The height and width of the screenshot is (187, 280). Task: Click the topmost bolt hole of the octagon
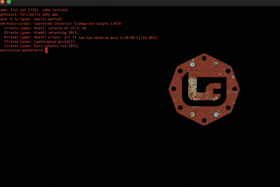pyautogui.click(x=204, y=58)
